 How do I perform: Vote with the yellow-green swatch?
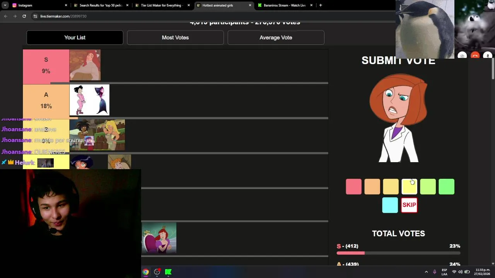pyautogui.click(x=428, y=186)
